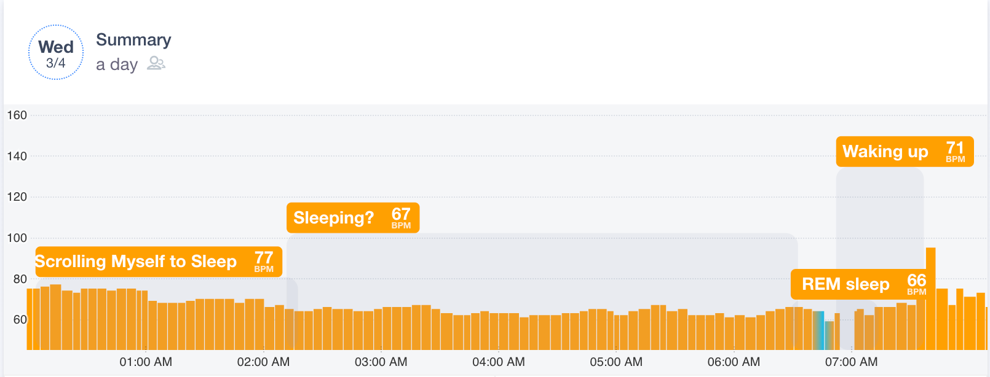Open the Summary heading
The width and height of the screenshot is (990, 377).
click(133, 40)
